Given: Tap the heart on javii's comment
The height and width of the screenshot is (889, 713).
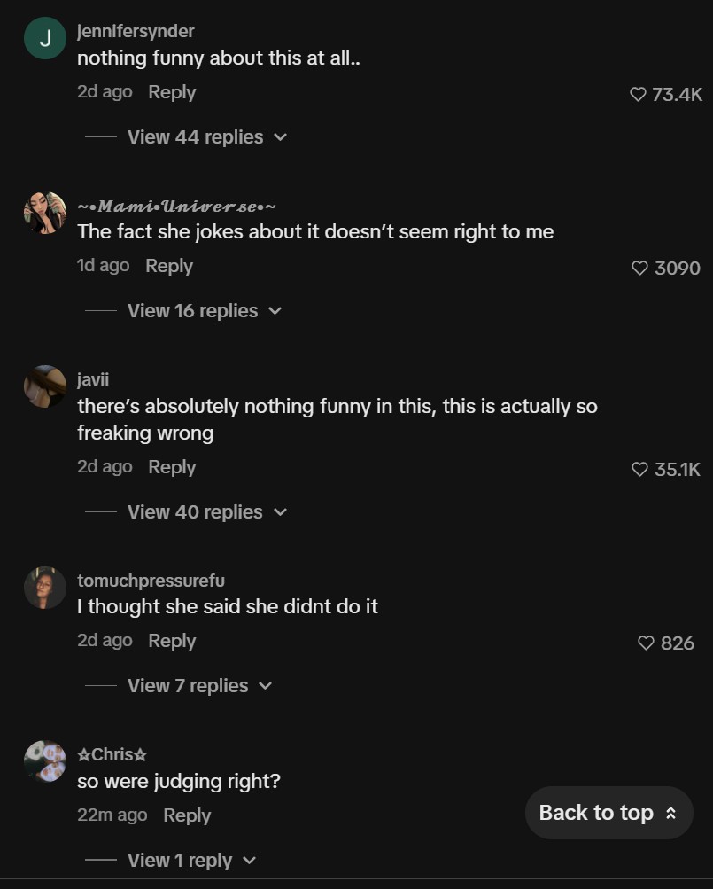Looking at the screenshot, I should (x=639, y=469).
